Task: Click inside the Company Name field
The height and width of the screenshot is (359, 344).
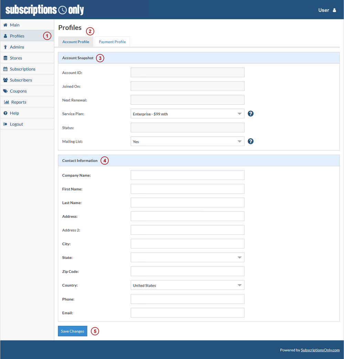Action: [187, 175]
